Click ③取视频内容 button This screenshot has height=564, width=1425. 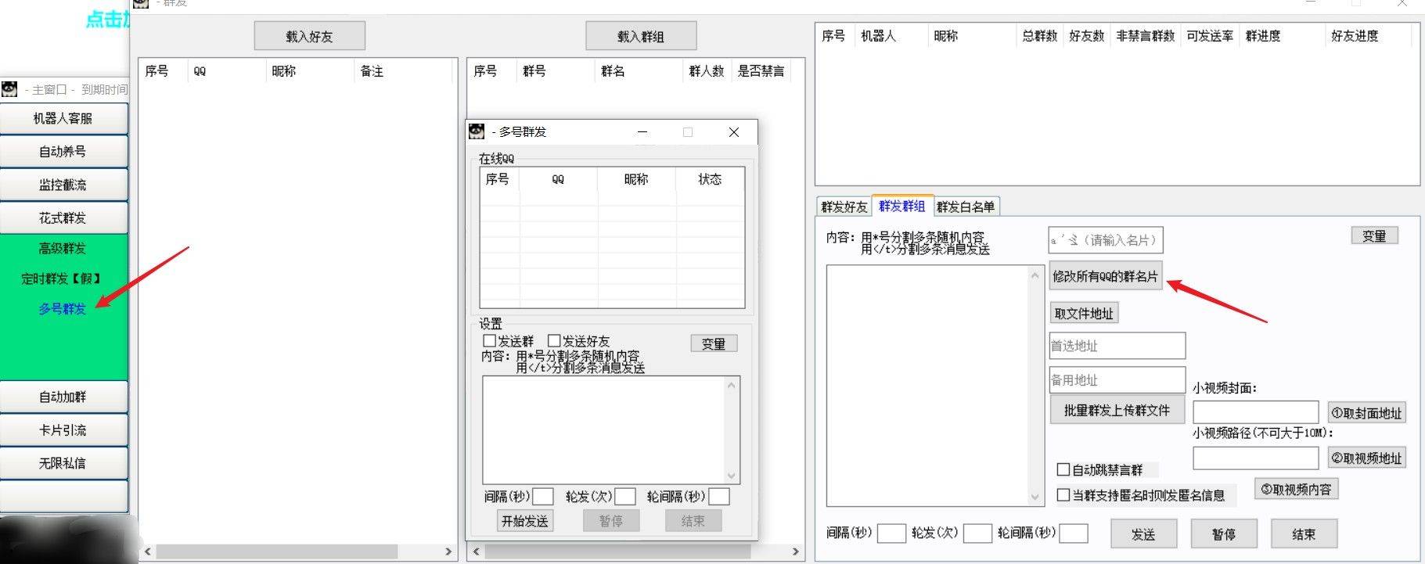point(1296,489)
